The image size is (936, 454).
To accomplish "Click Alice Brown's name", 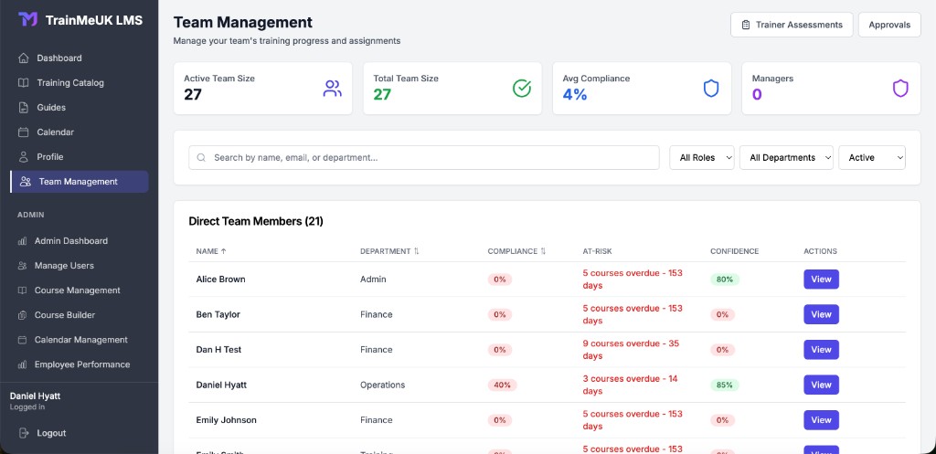I will point(221,280).
